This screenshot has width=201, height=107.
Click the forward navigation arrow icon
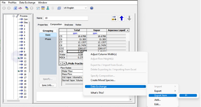[x=9, y=8]
